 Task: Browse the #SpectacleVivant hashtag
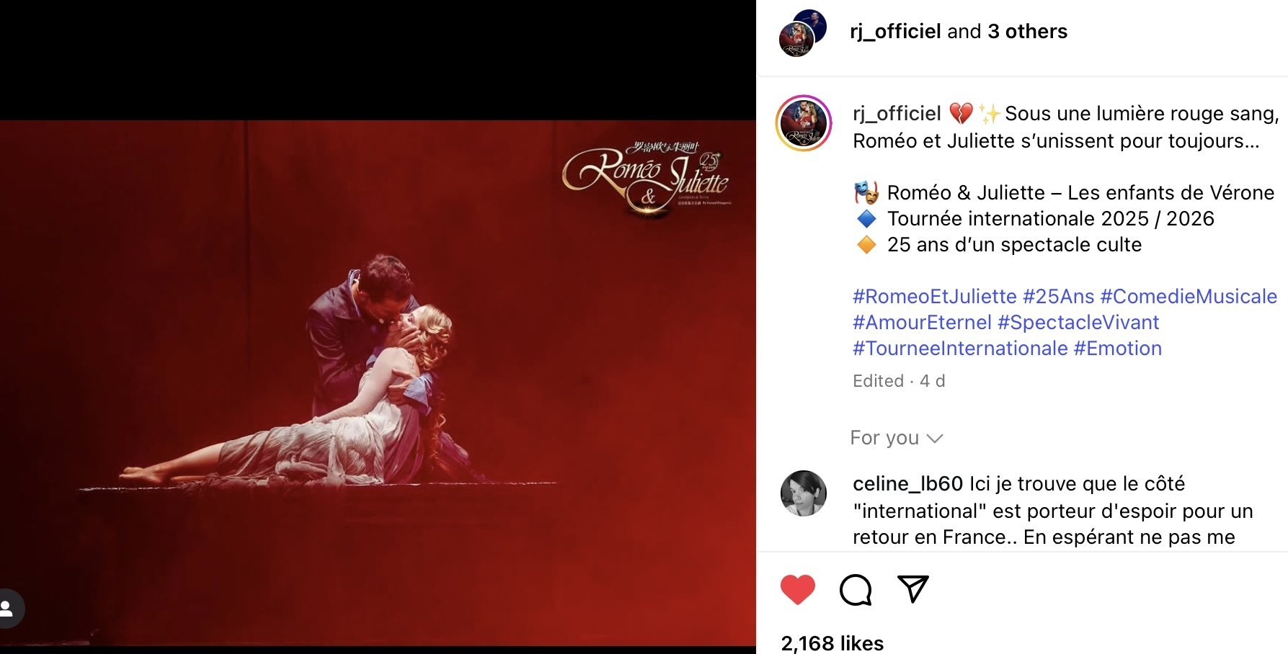[x=1078, y=323]
